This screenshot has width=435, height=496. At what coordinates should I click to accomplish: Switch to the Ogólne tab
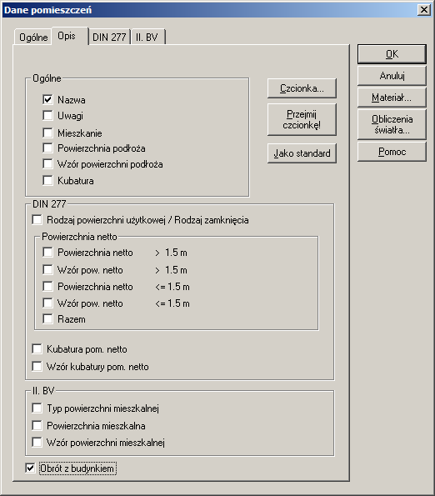33,38
